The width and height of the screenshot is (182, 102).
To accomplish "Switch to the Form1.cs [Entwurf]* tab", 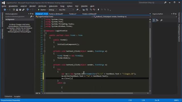I will [90, 14].
